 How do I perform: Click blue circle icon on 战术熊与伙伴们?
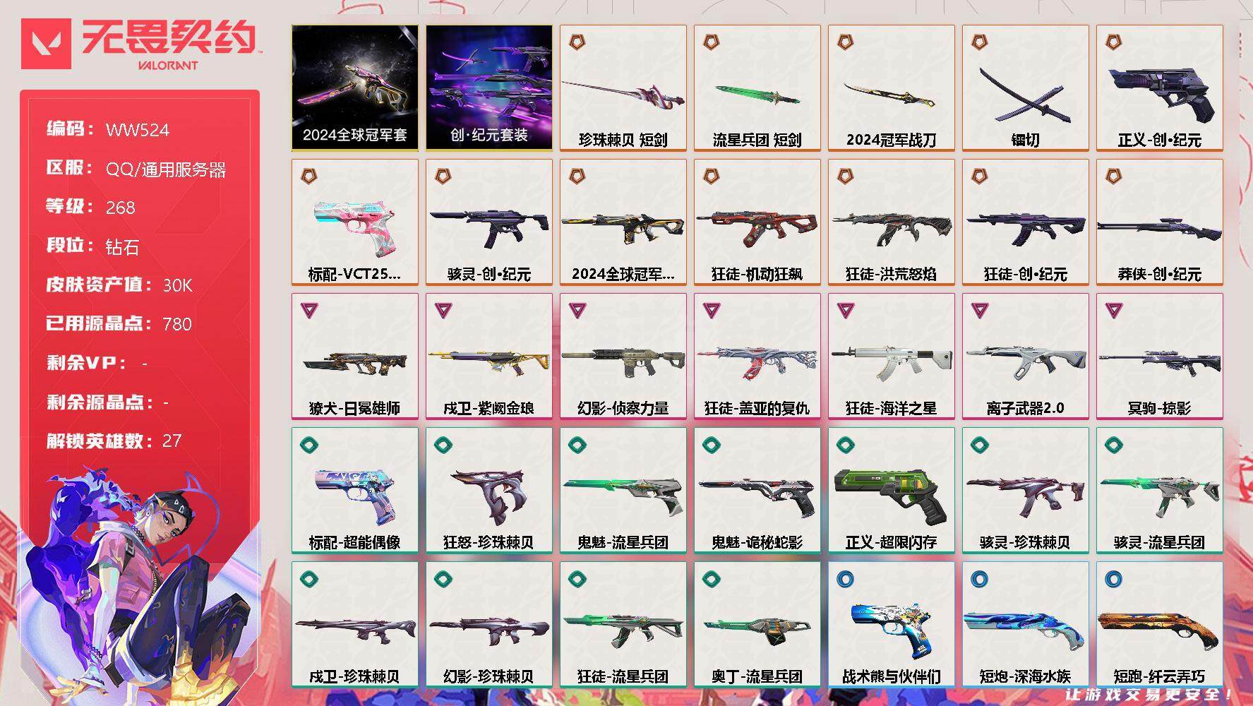pos(845,579)
